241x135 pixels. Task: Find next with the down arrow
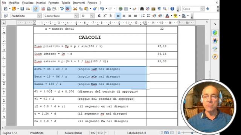coord(208,9)
